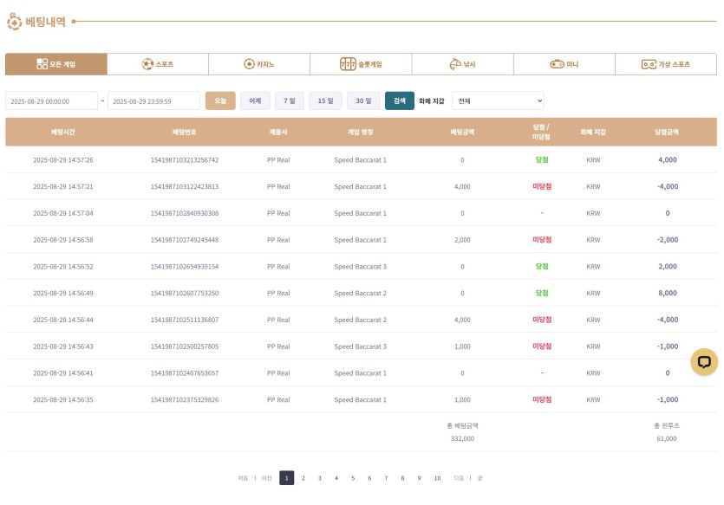Image resolution: width=724 pixels, height=505 pixels.
Task: Go to page 2 of results
Action: pyautogui.click(x=303, y=478)
